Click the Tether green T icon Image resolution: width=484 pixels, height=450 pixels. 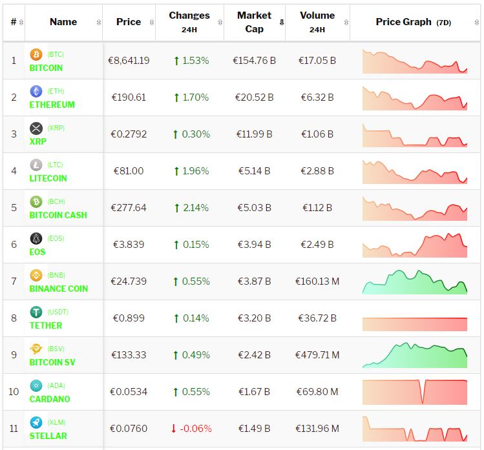[36, 312]
